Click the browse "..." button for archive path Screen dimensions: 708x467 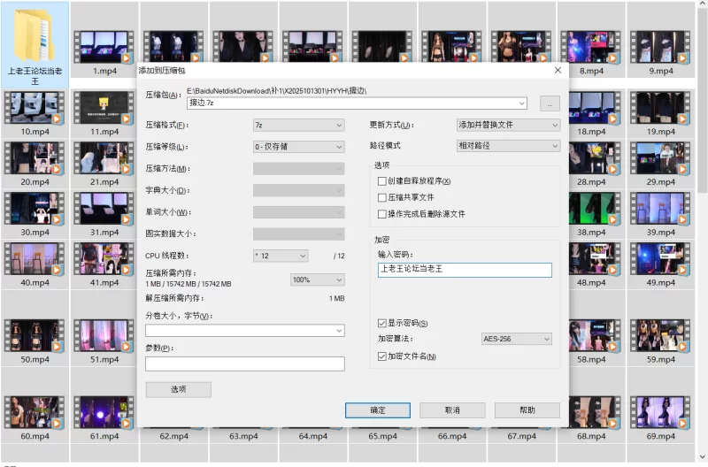550,103
